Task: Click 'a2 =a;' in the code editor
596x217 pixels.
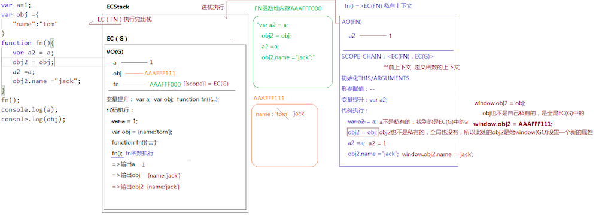Action: (23, 72)
